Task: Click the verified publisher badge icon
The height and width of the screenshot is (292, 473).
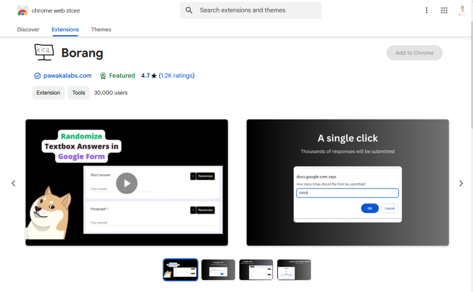Action: pyautogui.click(x=37, y=76)
